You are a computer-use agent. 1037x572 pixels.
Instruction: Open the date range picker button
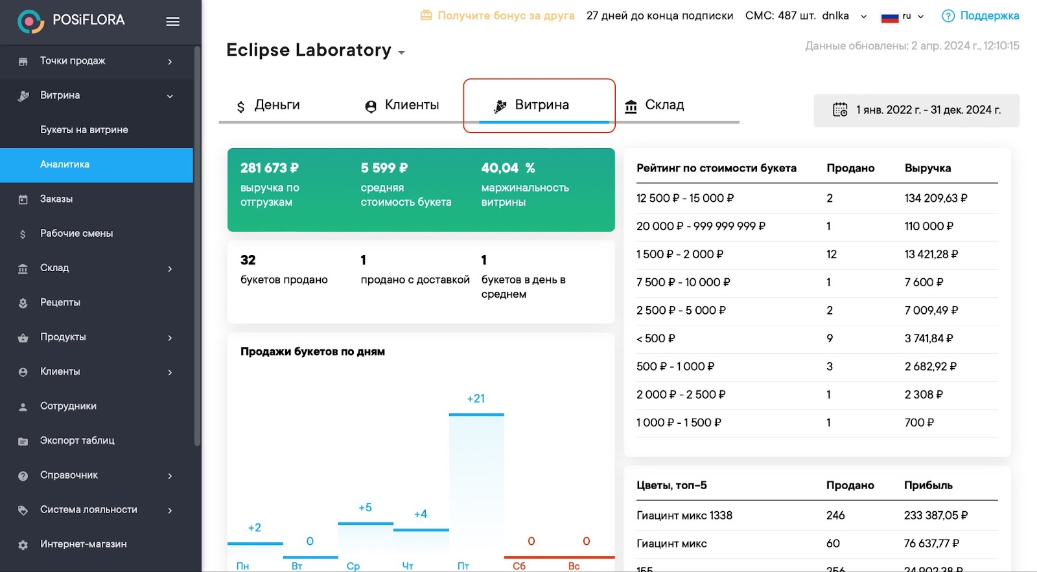pos(916,111)
